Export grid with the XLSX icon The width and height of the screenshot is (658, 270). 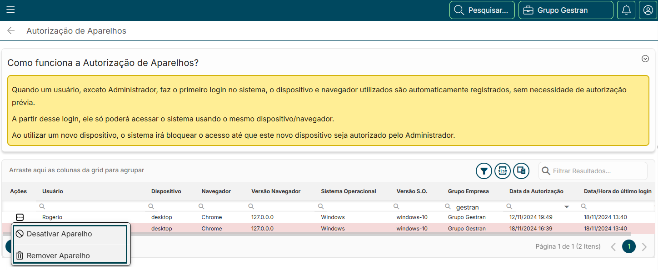pos(503,171)
